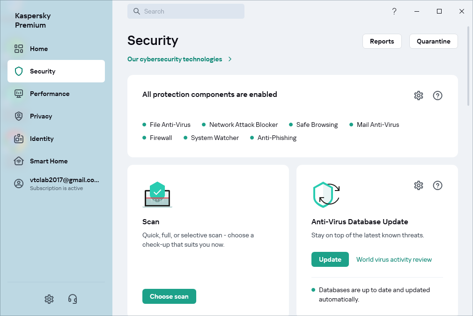Screen dimensions: 473x316
Task: Click the support headset icon
Action: pyautogui.click(x=73, y=299)
